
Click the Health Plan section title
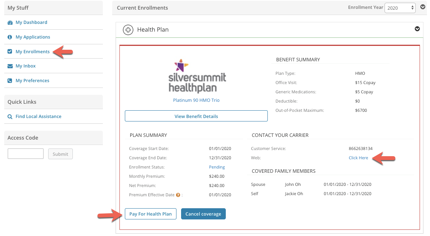(x=153, y=30)
